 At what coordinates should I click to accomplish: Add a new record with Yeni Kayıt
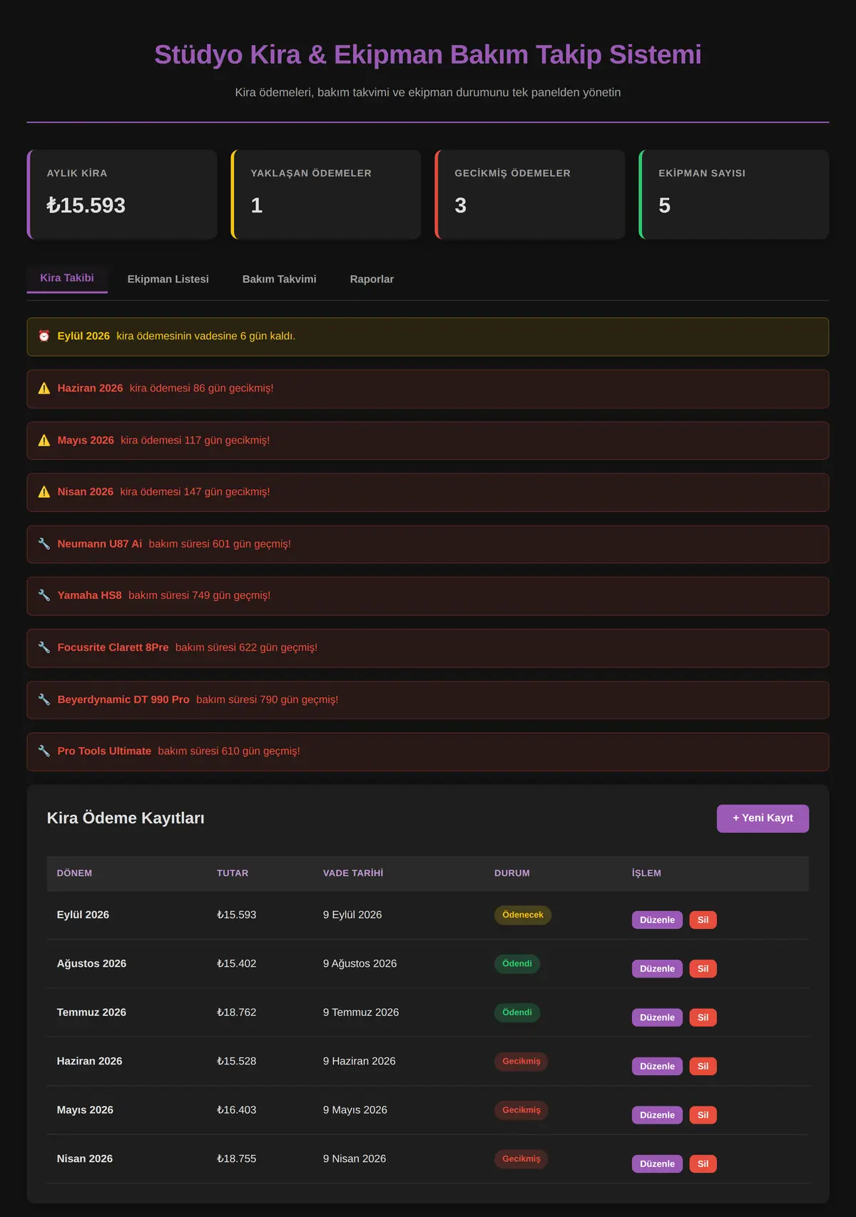tap(763, 818)
